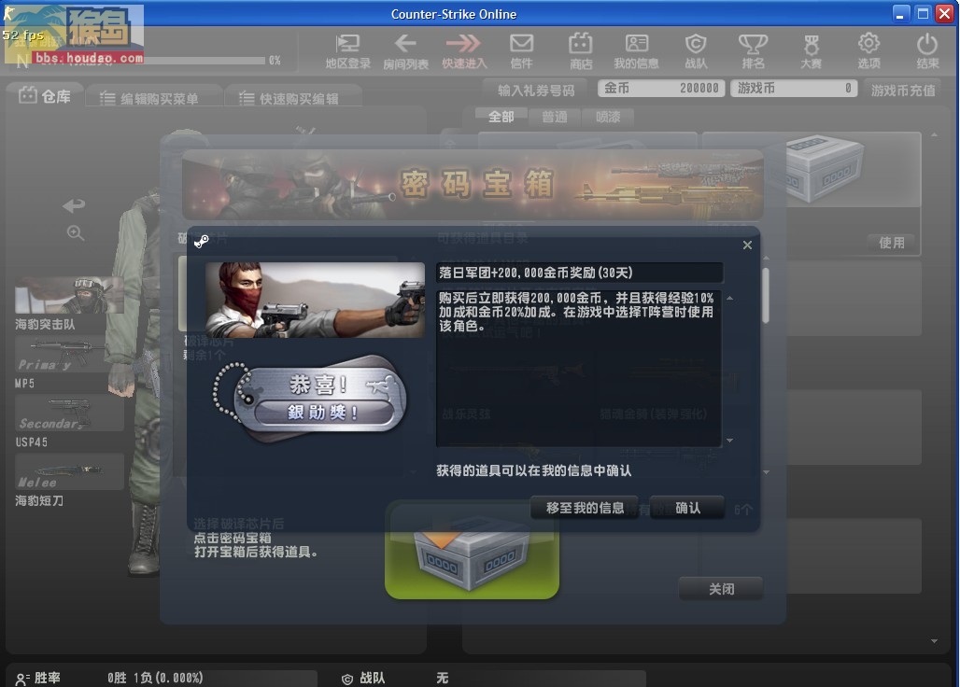This screenshot has width=960, height=687.
Task: Click the 胜率 win rate label
Action: (x=47, y=678)
